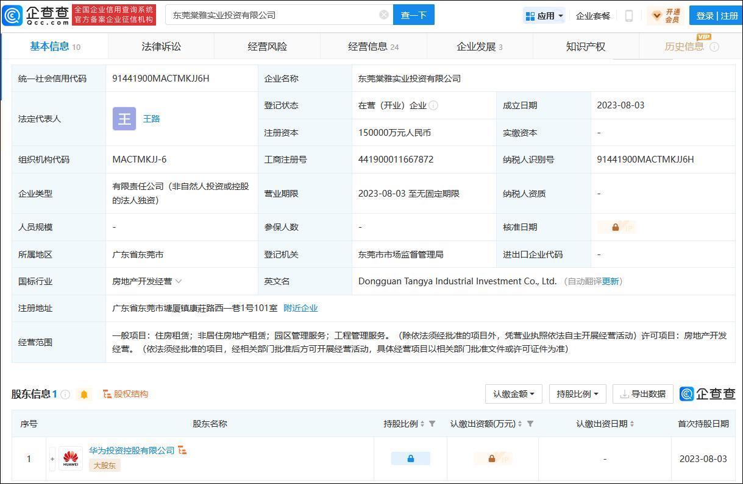Screen dimensions: 743x484
Task: Open 持股比例 filter dropdown button
Action: pos(577,394)
